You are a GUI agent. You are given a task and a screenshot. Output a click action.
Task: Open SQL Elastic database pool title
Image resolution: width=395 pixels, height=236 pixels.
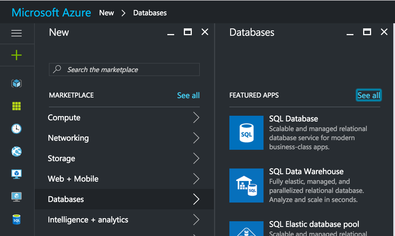pos(314,224)
